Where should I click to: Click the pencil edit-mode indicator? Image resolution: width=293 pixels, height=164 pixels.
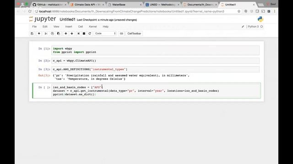(x=243, y=26)
